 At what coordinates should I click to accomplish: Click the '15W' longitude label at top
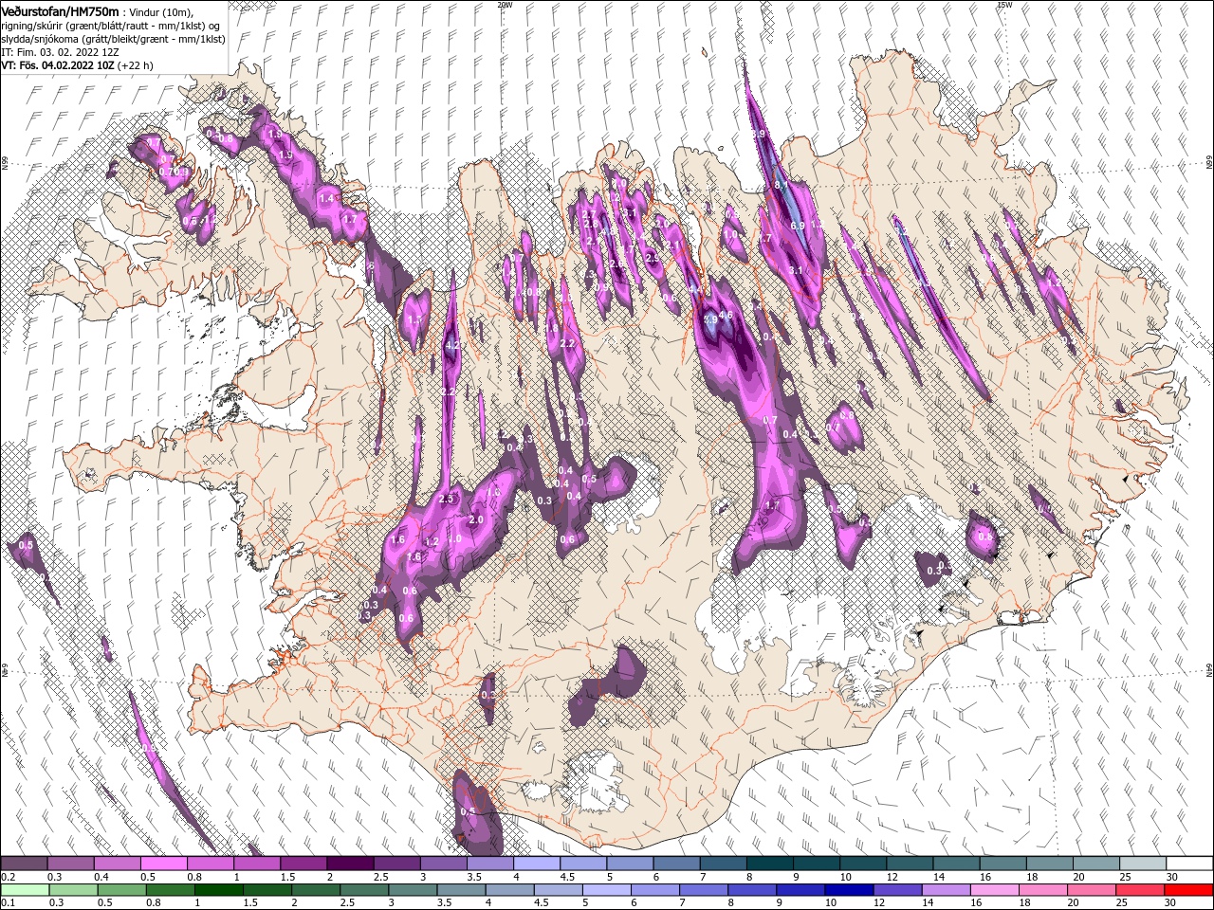tap(1004, 4)
